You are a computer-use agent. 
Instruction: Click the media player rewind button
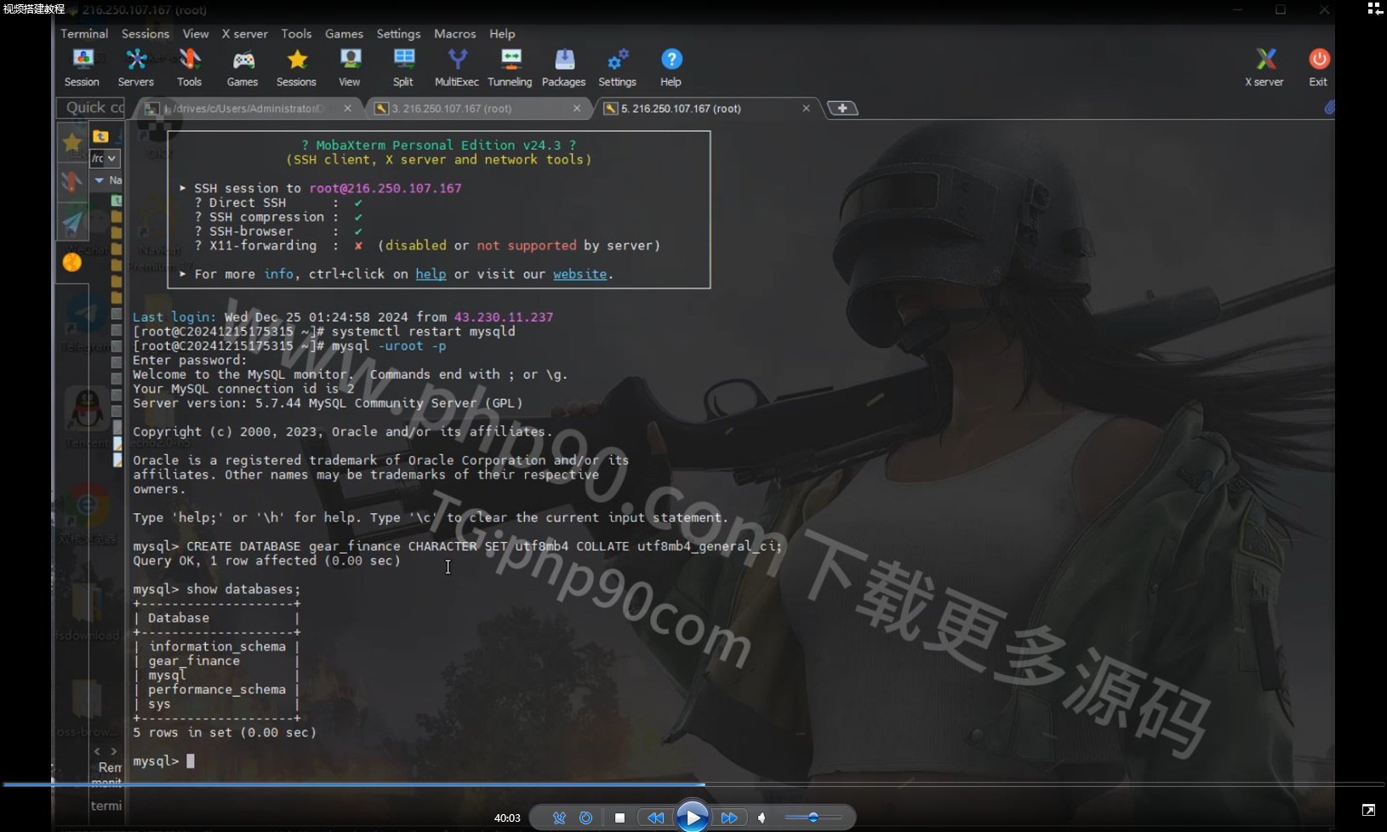tap(655, 818)
